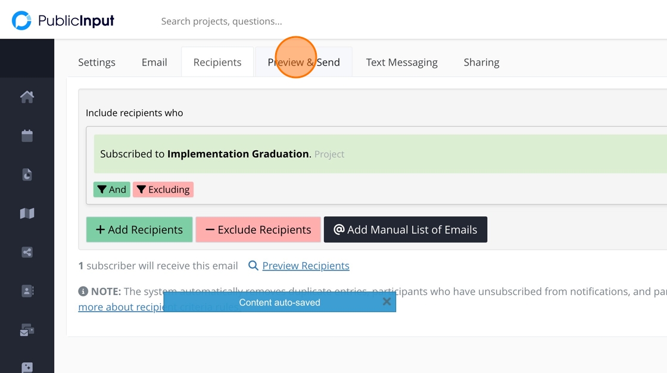Screen dimensions: 667x373
Task: Open the email envelopes icon in sidebar
Action: click(x=27, y=330)
